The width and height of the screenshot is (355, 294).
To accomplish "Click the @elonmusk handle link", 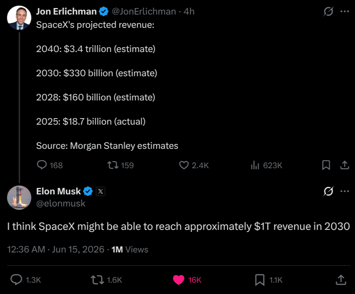I will (61, 204).
